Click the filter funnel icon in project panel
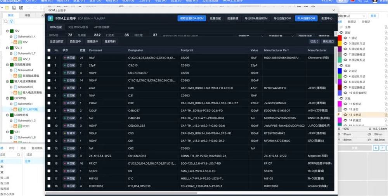 [x=11, y=22]
